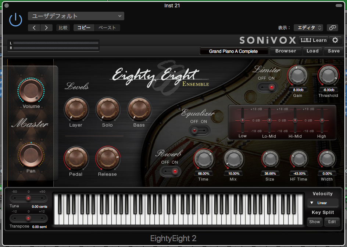Screen dimensions: 347x247
Task: Click the 比較 compare button
Action: (x=63, y=28)
